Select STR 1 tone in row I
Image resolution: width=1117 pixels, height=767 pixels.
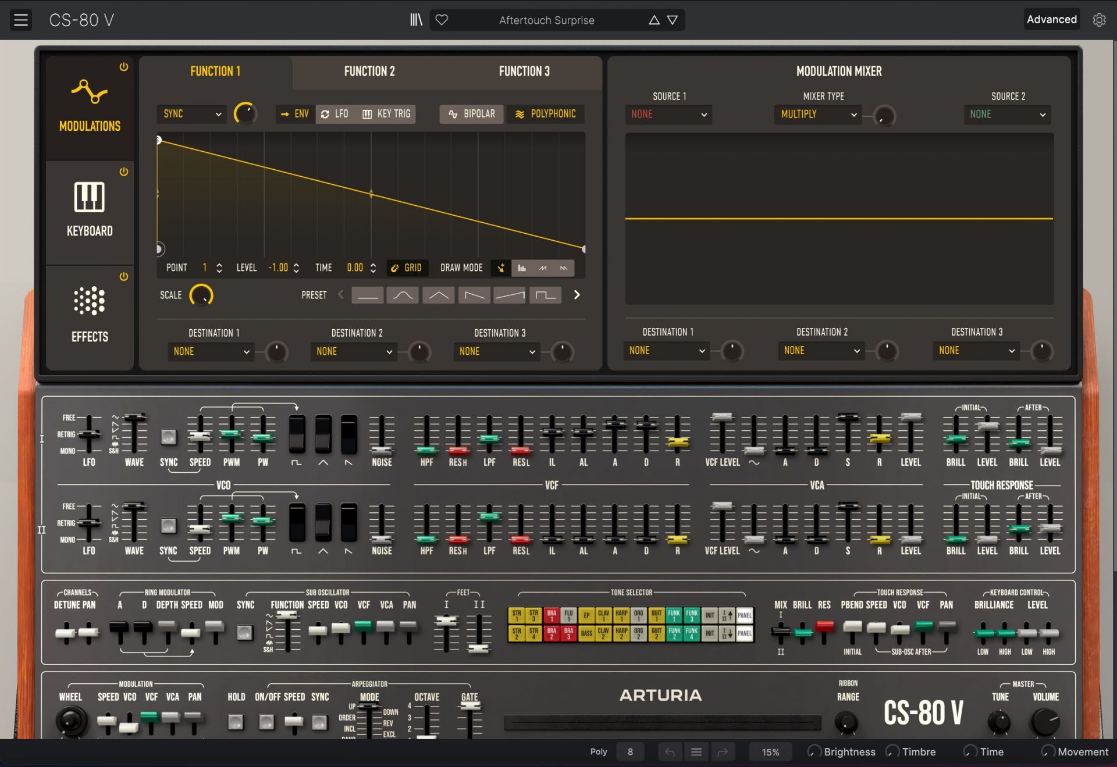click(x=517, y=615)
